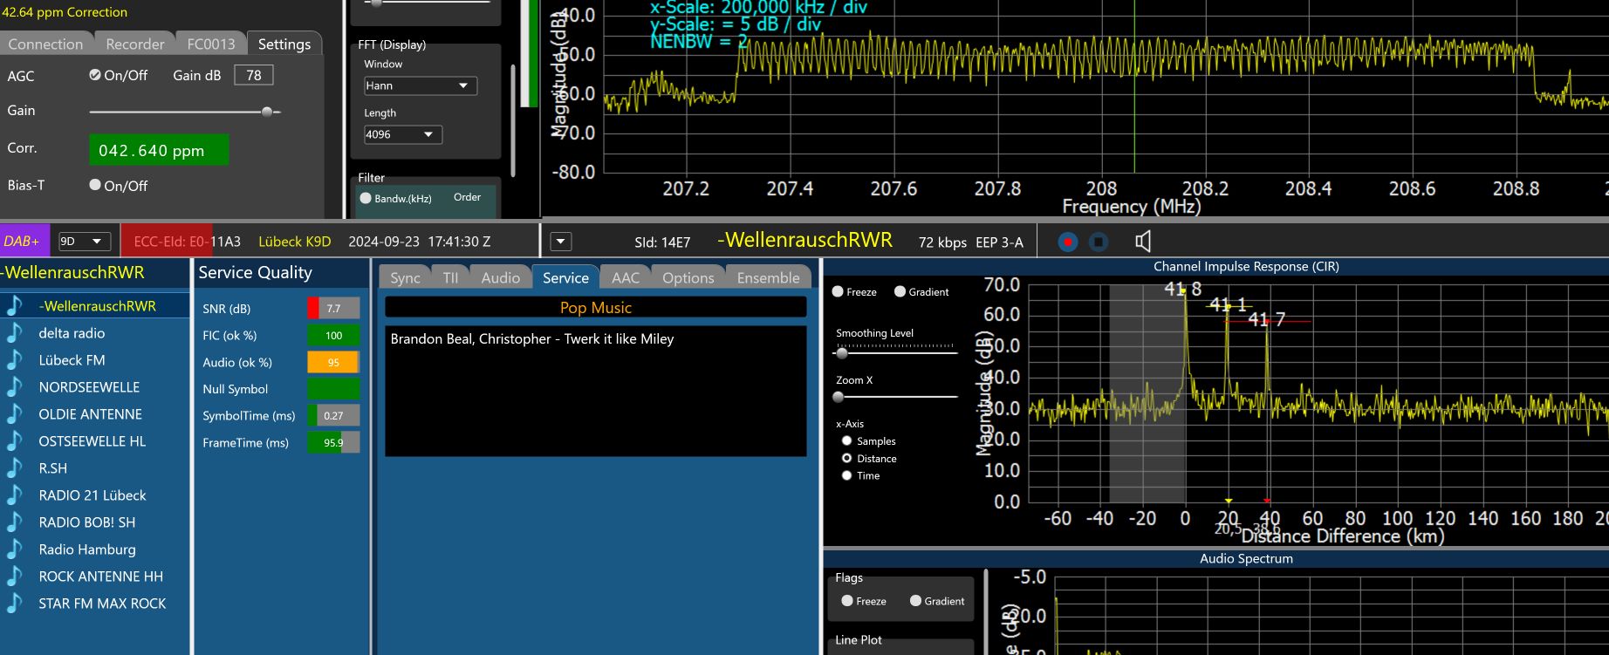Toggle the AGC On/Off option
The image size is (1609, 655).
(95, 75)
